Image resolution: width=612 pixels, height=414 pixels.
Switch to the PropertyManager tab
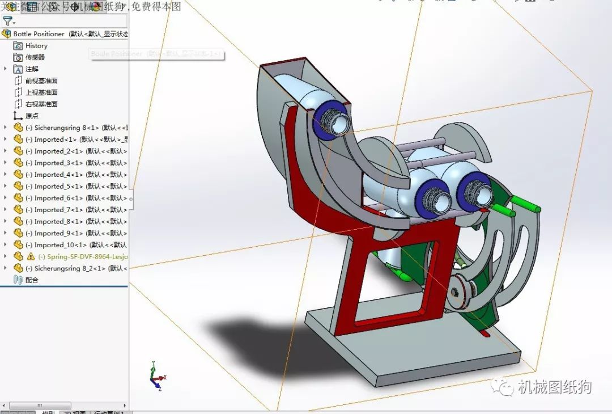(x=31, y=7)
